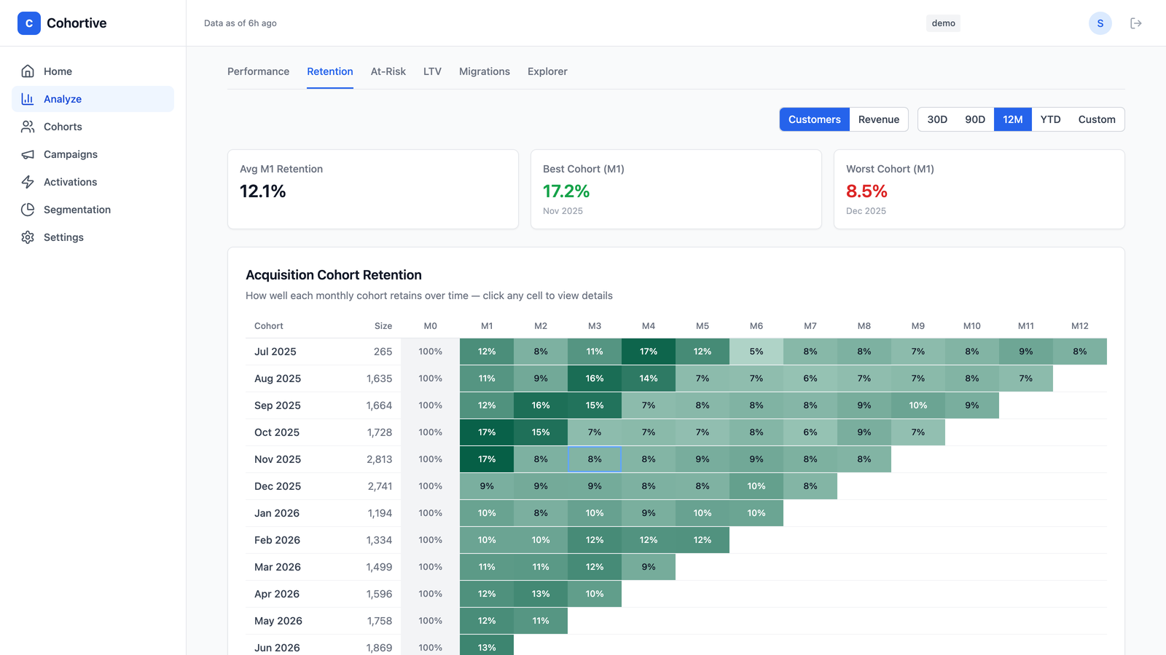Click the Cohortive logo icon
Viewport: 1166px width, 655px height.
(29, 23)
